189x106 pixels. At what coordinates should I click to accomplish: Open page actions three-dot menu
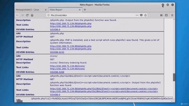tap(137, 15)
